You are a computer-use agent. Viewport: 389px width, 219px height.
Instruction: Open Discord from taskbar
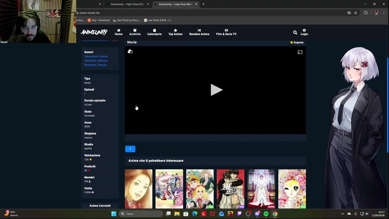(257, 214)
